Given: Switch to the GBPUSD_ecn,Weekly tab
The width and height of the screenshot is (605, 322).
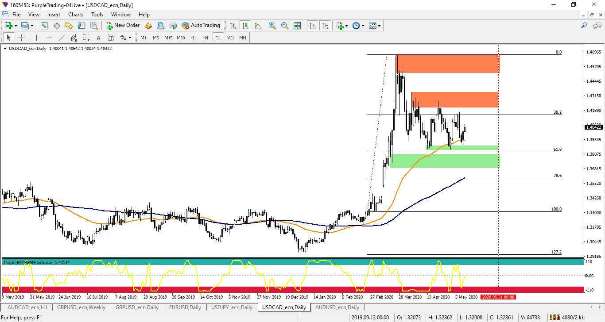Looking at the screenshot, I should [x=81, y=307].
